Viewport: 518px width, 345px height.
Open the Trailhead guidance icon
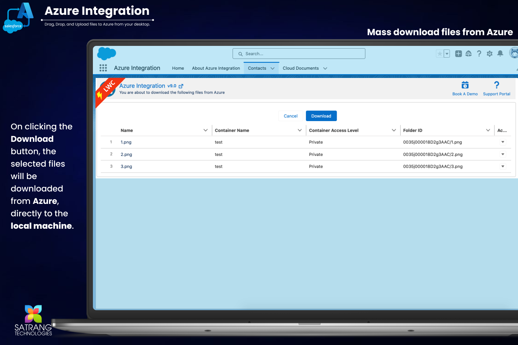[469, 53]
